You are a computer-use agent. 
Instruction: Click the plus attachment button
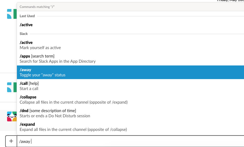[11, 141]
